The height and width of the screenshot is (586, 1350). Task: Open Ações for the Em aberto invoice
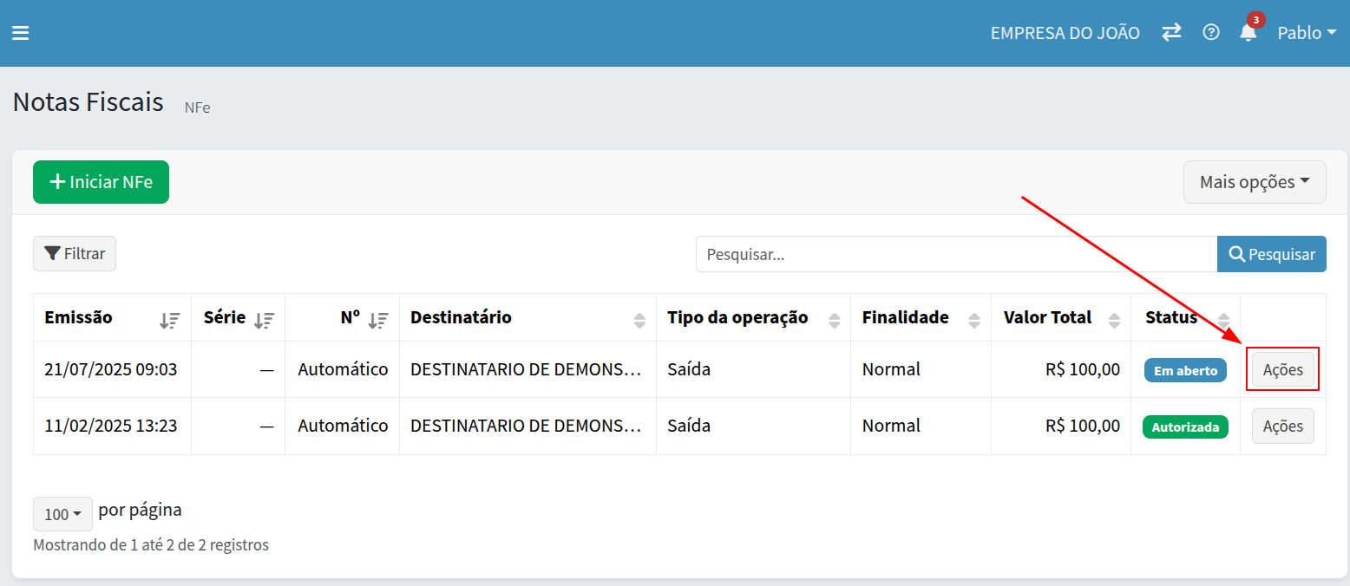click(x=1282, y=370)
